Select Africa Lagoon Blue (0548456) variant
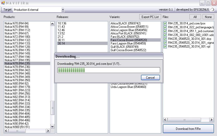The height and width of the screenshot is (136, 217). coord(135,30)
